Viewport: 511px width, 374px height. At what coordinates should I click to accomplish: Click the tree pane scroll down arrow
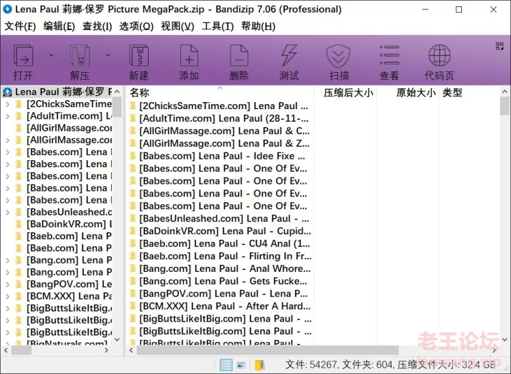(x=118, y=340)
